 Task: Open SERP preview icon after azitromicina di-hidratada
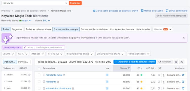coord(73,88)
